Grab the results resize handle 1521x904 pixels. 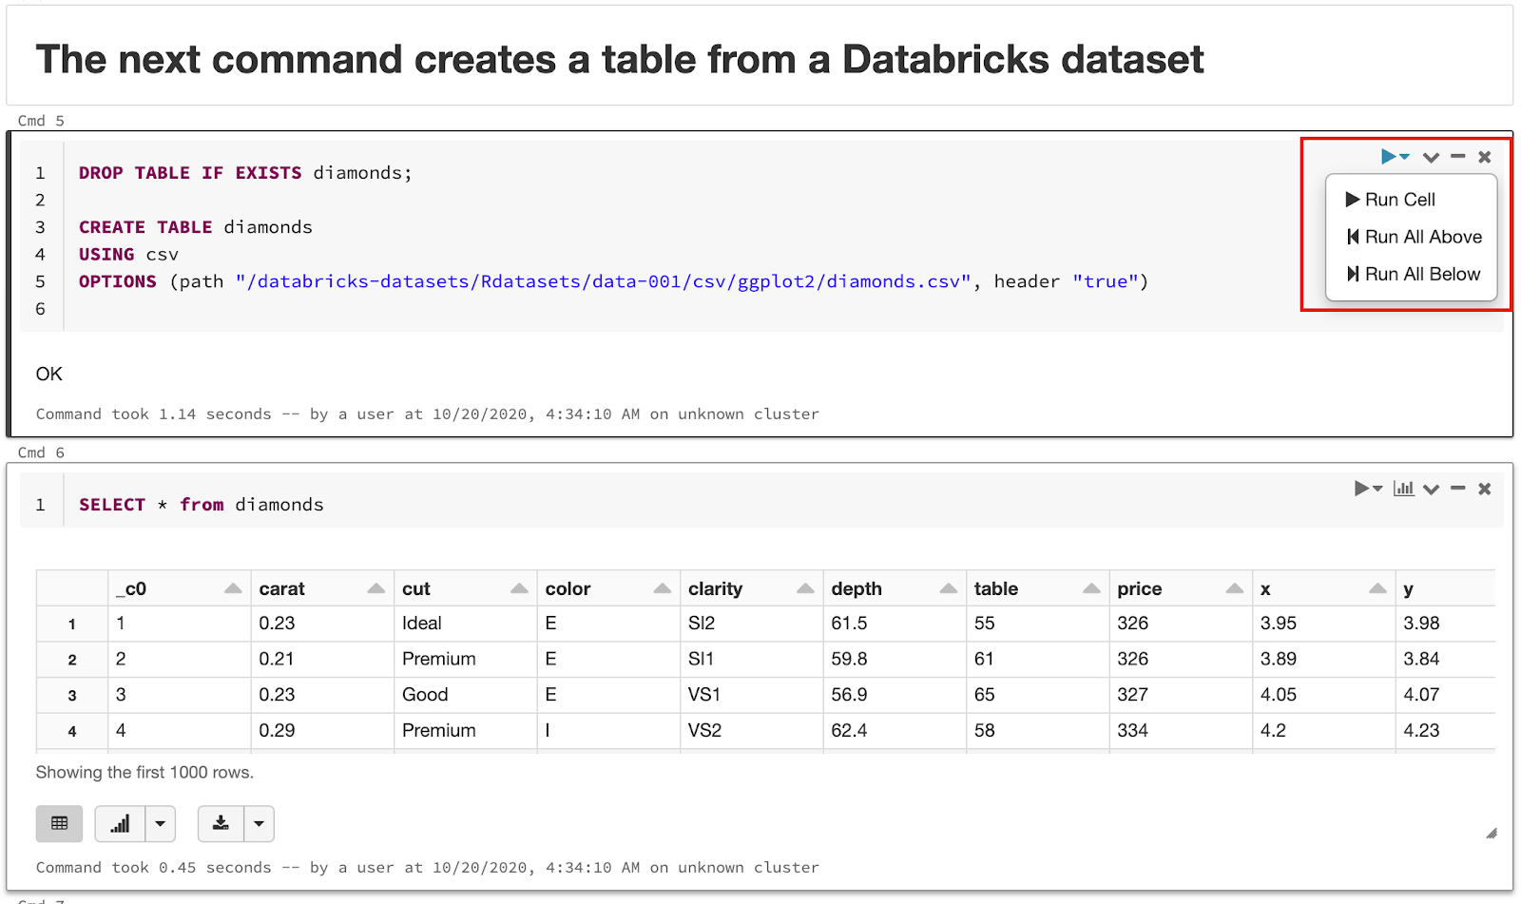1492,834
